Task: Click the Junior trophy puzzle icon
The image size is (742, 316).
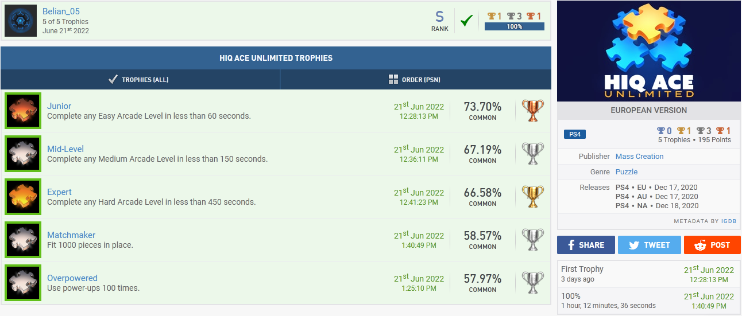Action: [23, 111]
